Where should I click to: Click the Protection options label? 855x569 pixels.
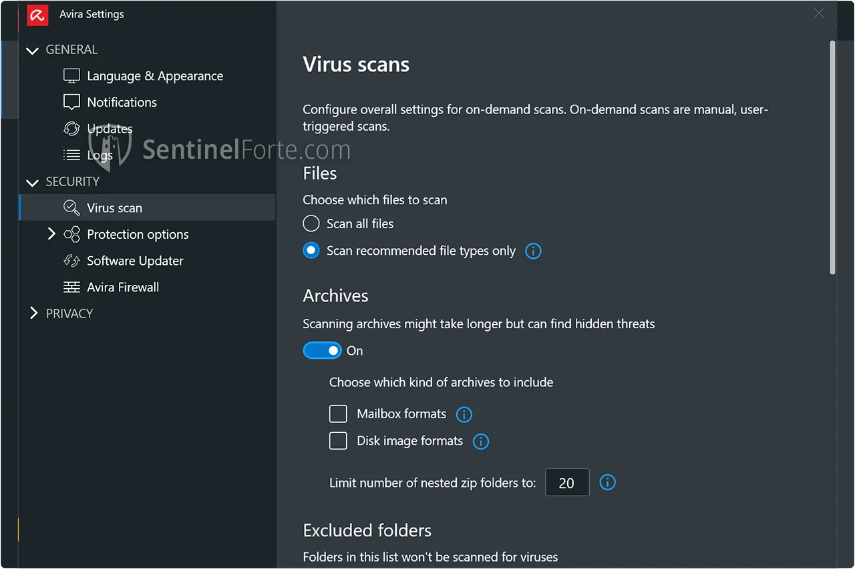138,234
